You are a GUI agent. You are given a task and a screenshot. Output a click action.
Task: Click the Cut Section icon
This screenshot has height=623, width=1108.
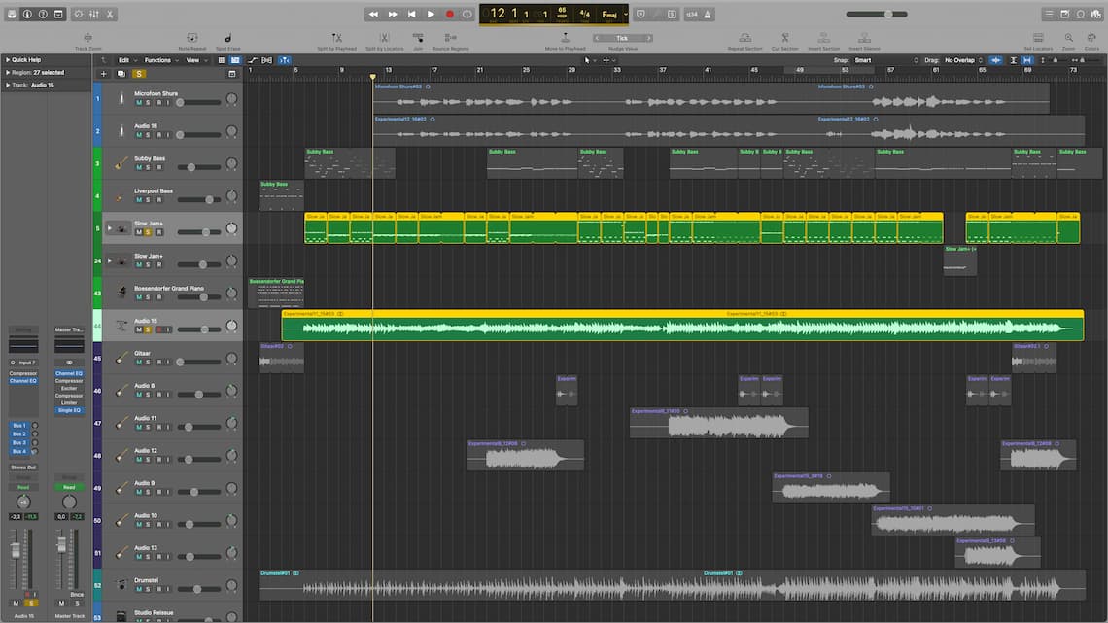point(784,38)
